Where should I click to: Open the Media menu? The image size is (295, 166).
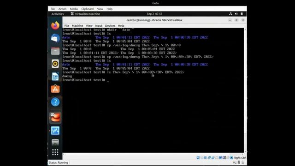74,9
